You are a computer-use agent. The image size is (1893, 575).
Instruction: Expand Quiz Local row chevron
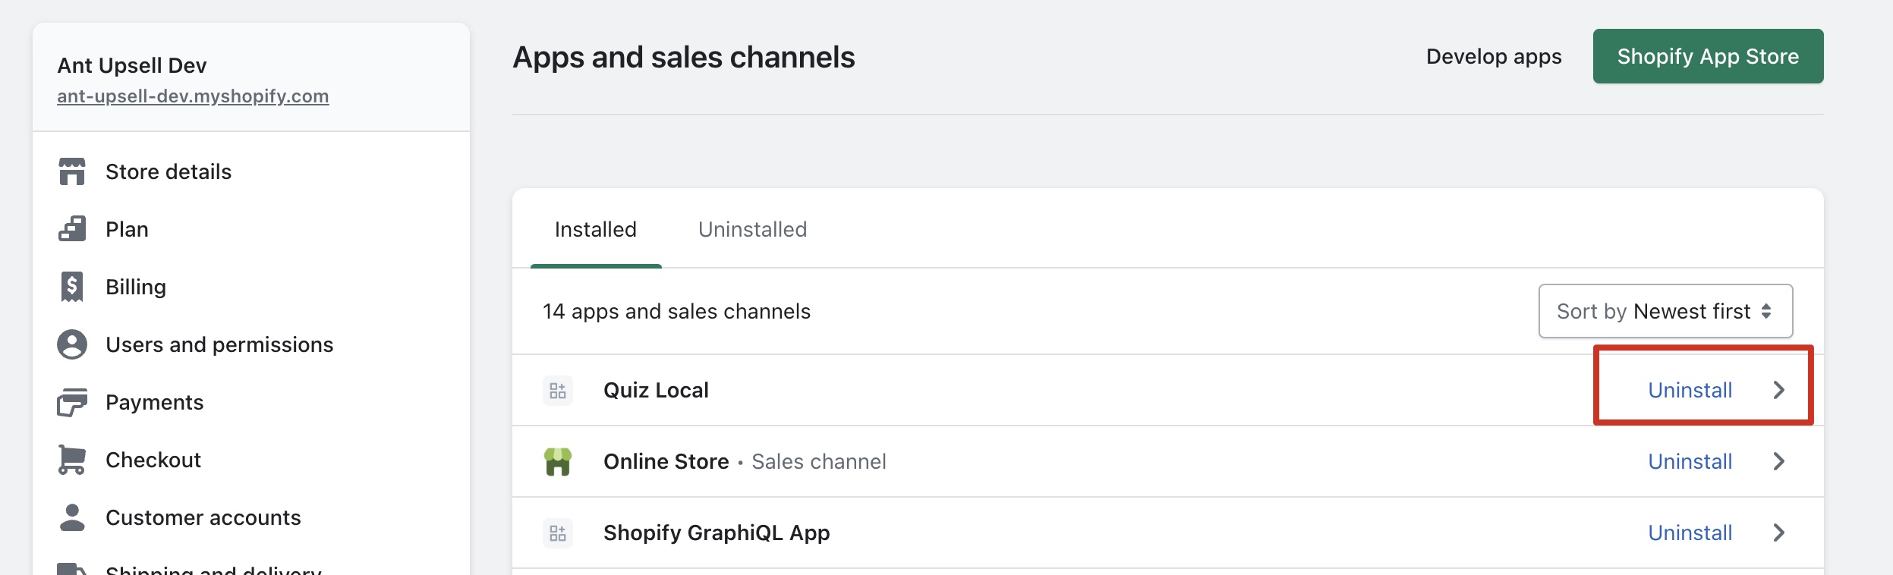(1779, 391)
